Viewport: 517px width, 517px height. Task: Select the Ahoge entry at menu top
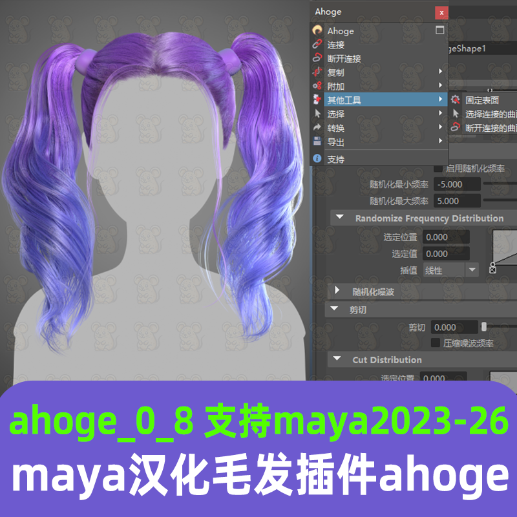coord(379,30)
